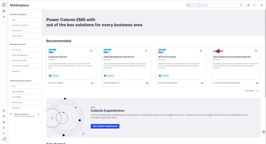Open the Order Management Starter Kit title
Screen dimensions: 266x144
119,57
